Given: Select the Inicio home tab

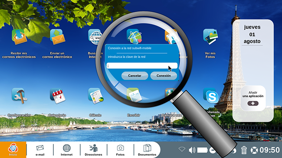Looking at the screenshot, I should (x=13, y=150).
